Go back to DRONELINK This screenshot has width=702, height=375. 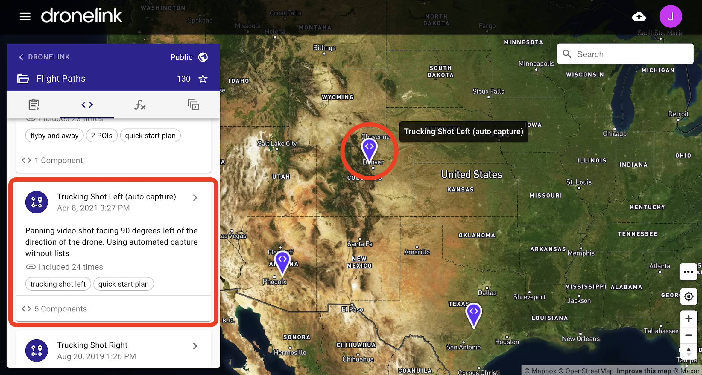coord(45,57)
